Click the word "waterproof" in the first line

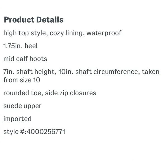[104, 33]
